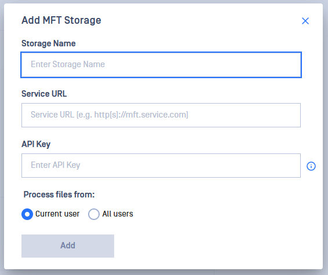This screenshot has width=328, height=275.
Task: Select the Current user radio button
Action: click(x=27, y=214)
